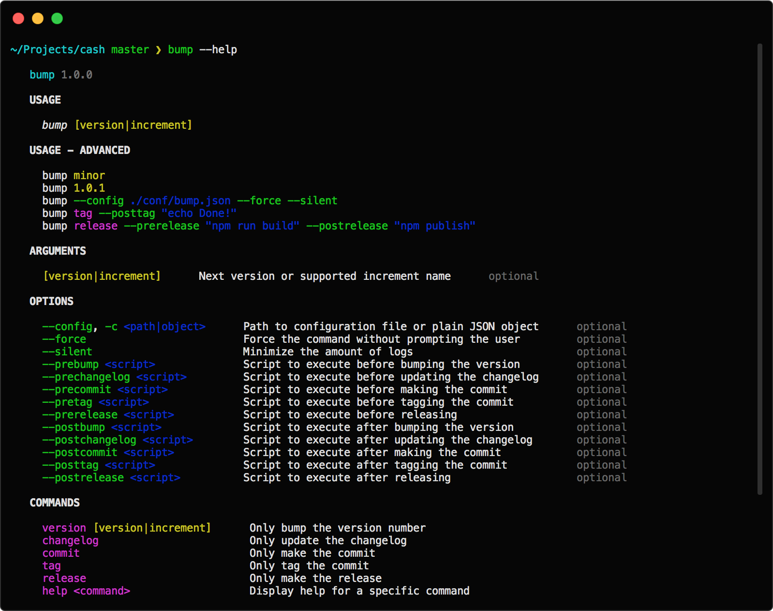Click the 'USAGE - ADVANCED' heading
Viewport: 773px width, 611px height.
coord(80,150)
